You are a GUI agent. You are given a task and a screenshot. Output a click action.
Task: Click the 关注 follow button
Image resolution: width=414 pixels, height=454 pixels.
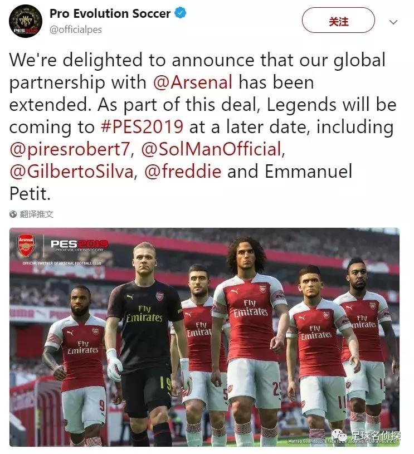(338, 20)
